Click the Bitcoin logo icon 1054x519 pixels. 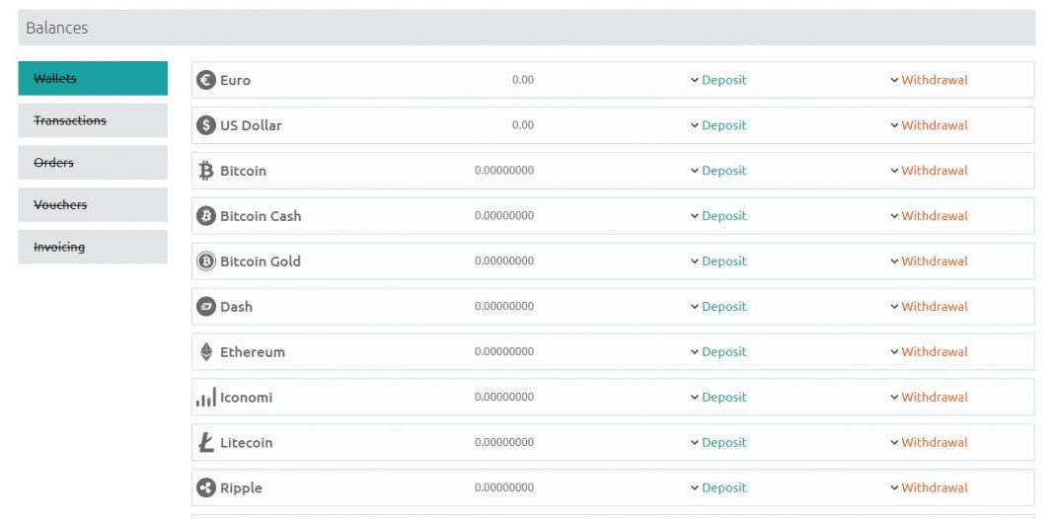[x=205, y=171]
